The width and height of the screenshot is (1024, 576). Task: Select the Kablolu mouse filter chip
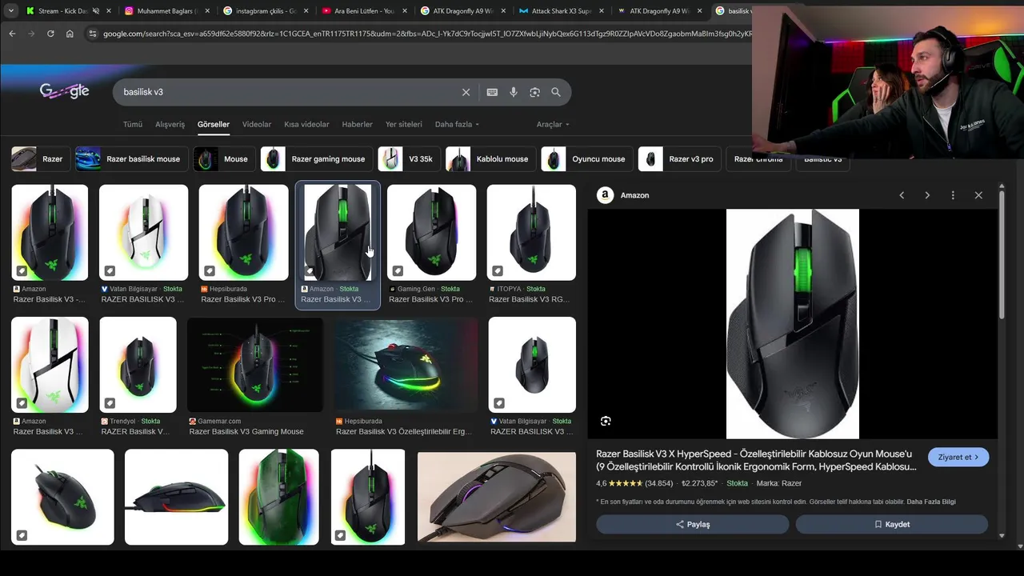point(490,159)
